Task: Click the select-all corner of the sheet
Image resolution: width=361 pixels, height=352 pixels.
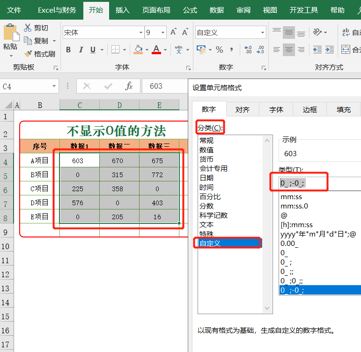Action: coord(8,105)
